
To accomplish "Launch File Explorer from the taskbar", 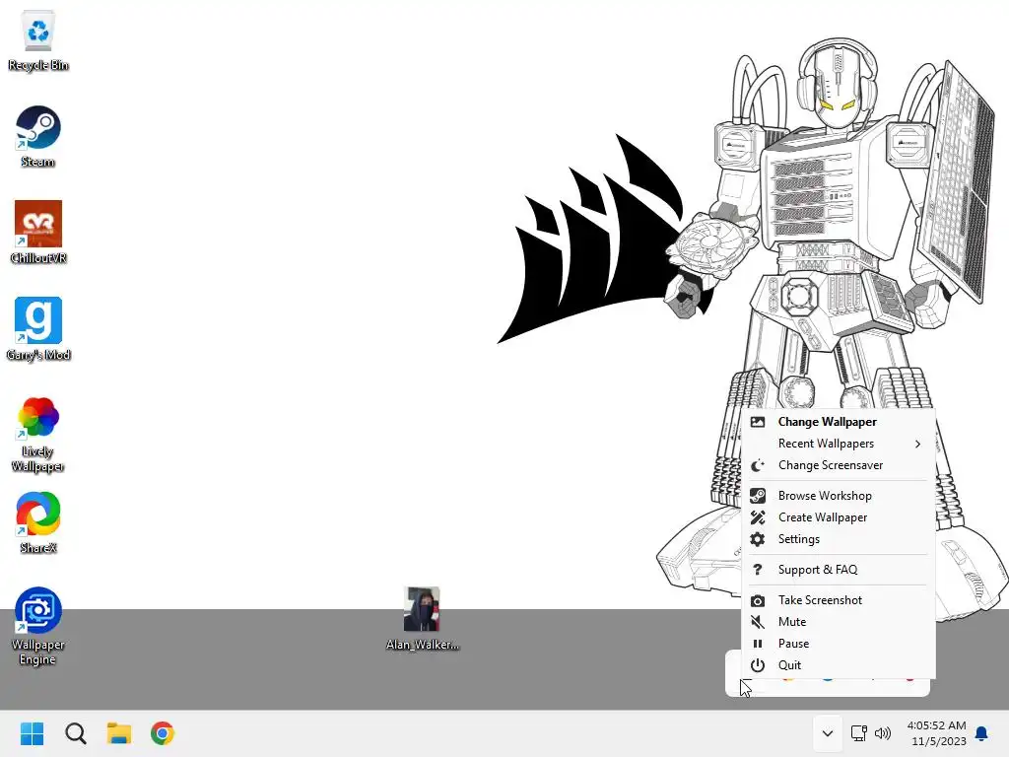I will (119, 733).
